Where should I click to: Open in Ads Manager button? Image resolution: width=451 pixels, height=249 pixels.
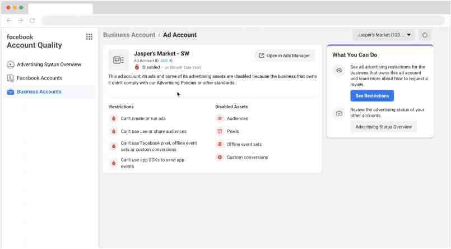(285, 56)
